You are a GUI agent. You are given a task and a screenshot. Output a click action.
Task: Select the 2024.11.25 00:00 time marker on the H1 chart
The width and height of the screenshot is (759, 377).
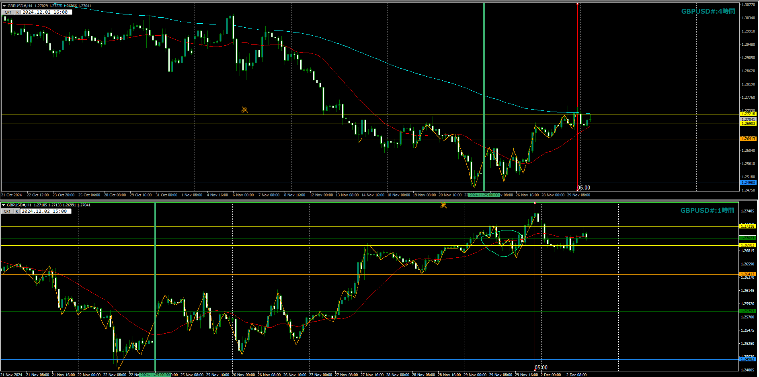[155, 375]
